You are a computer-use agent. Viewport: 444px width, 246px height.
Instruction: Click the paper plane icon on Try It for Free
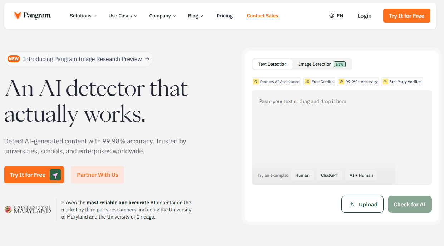coord(55,175)
